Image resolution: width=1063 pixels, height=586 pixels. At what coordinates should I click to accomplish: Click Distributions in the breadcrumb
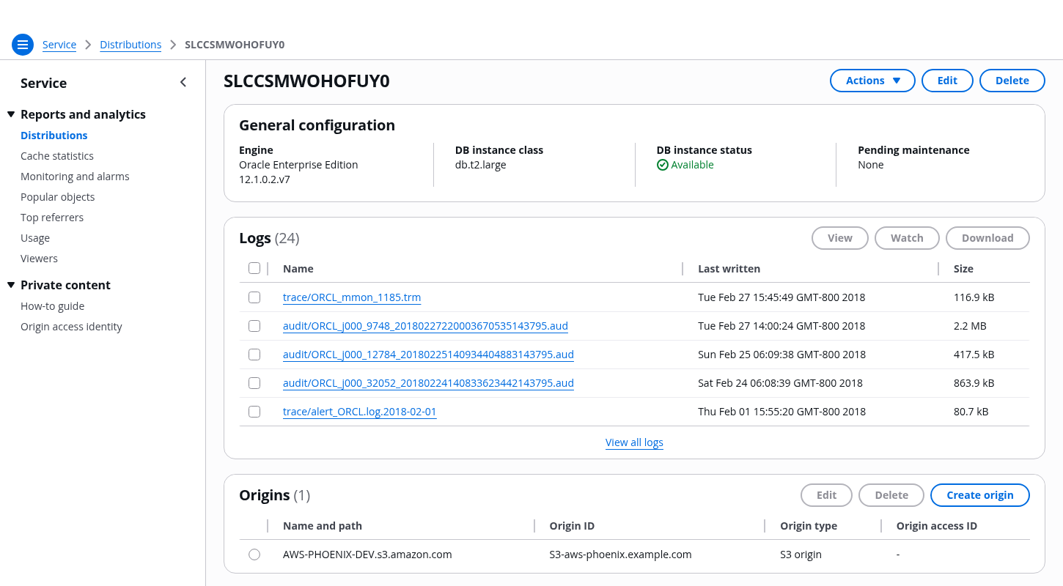coord(130,45)
